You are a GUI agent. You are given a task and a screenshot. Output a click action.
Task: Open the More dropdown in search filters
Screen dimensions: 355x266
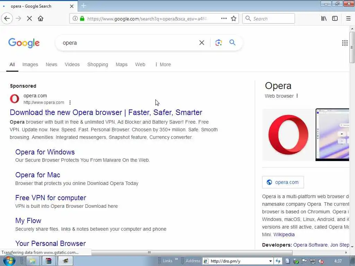(163, 64)
